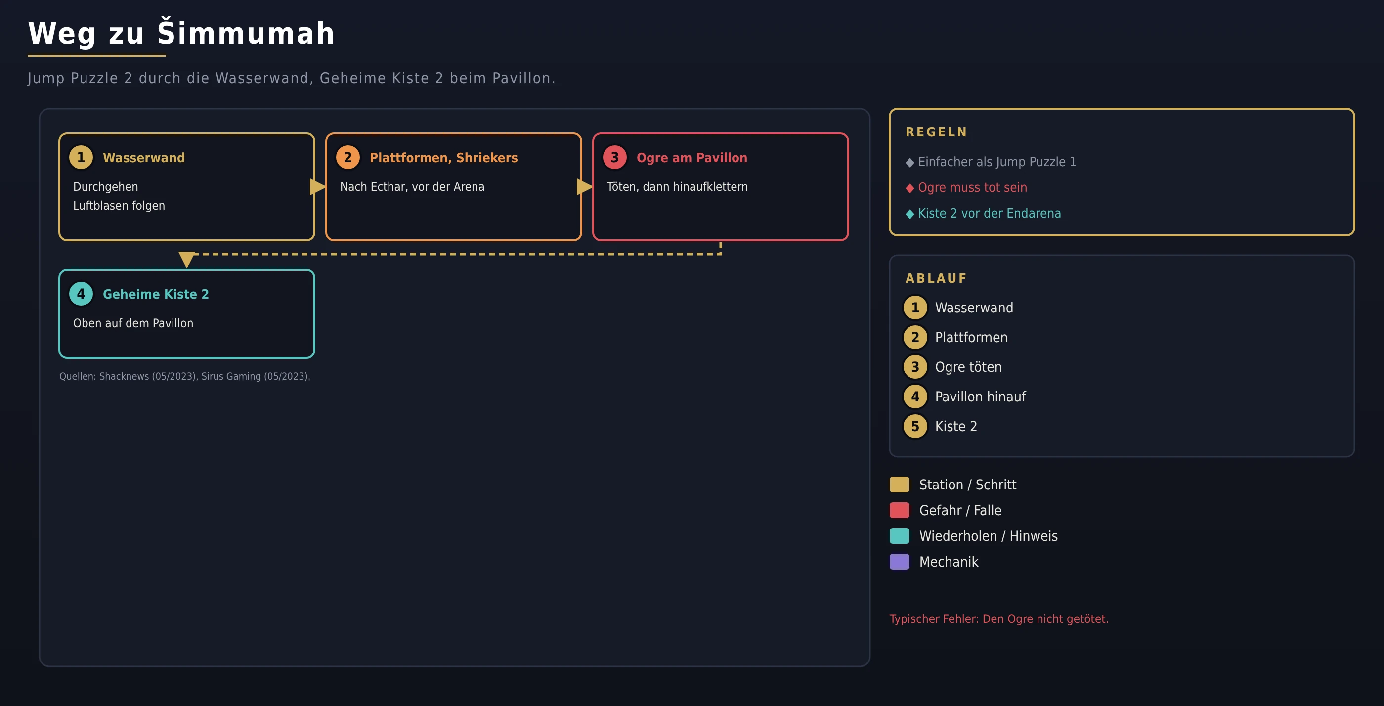Click the ABLAUF panel heading
Image resolution: width=1384 pixels, height=706 pixels.
(936, 278)
